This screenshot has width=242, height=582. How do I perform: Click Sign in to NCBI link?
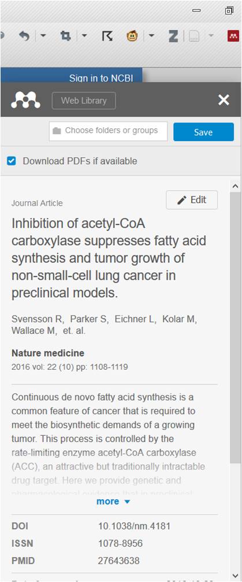pyautogui.click(x=101, y=79)
